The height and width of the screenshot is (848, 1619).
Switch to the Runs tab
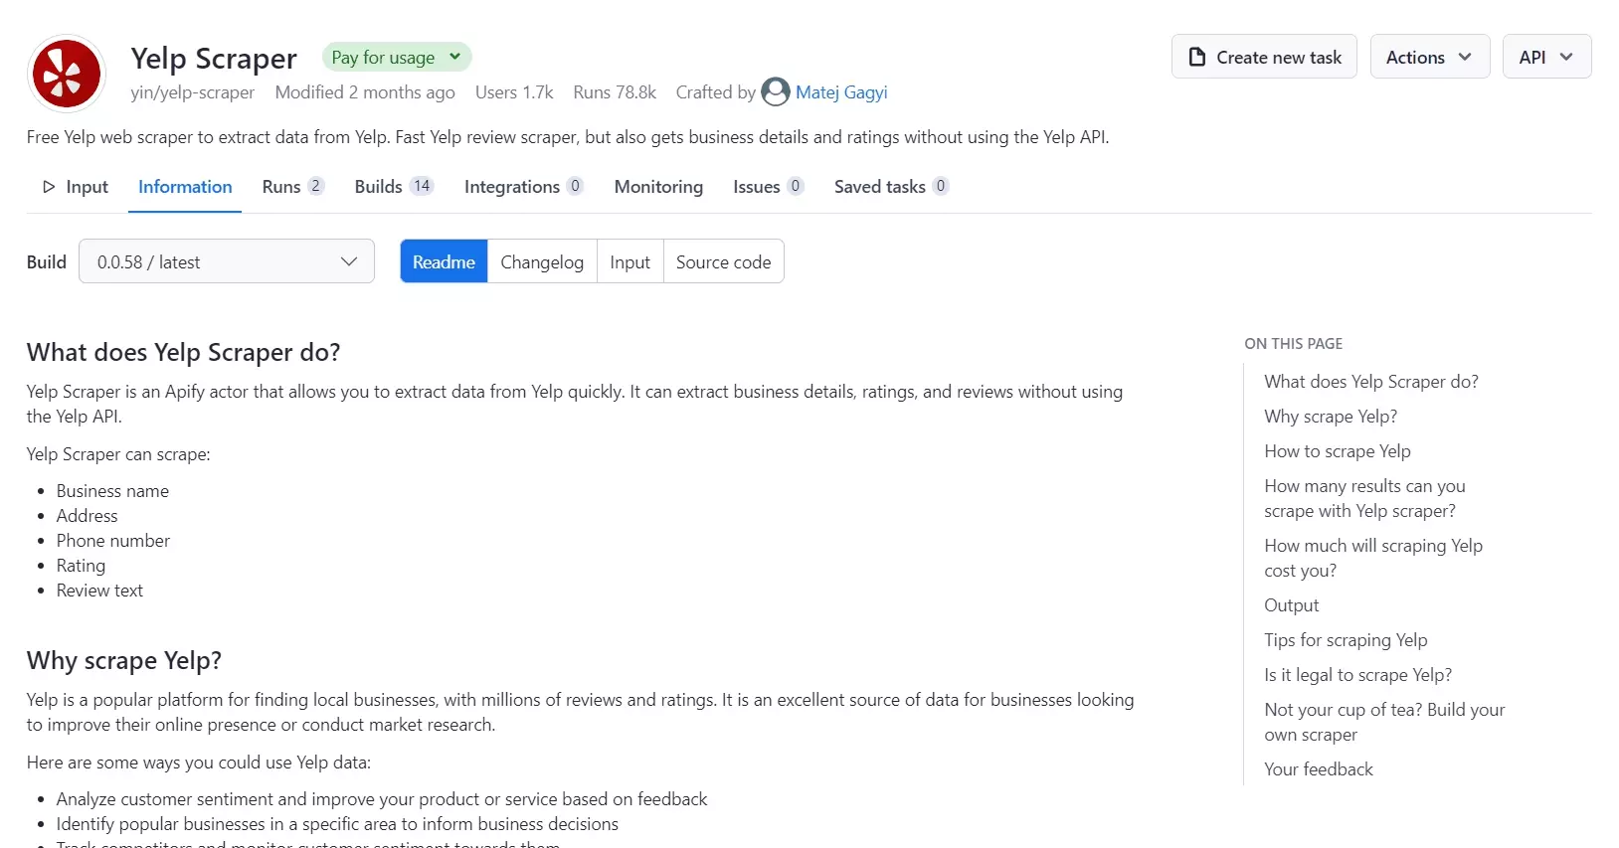[292, 187]
